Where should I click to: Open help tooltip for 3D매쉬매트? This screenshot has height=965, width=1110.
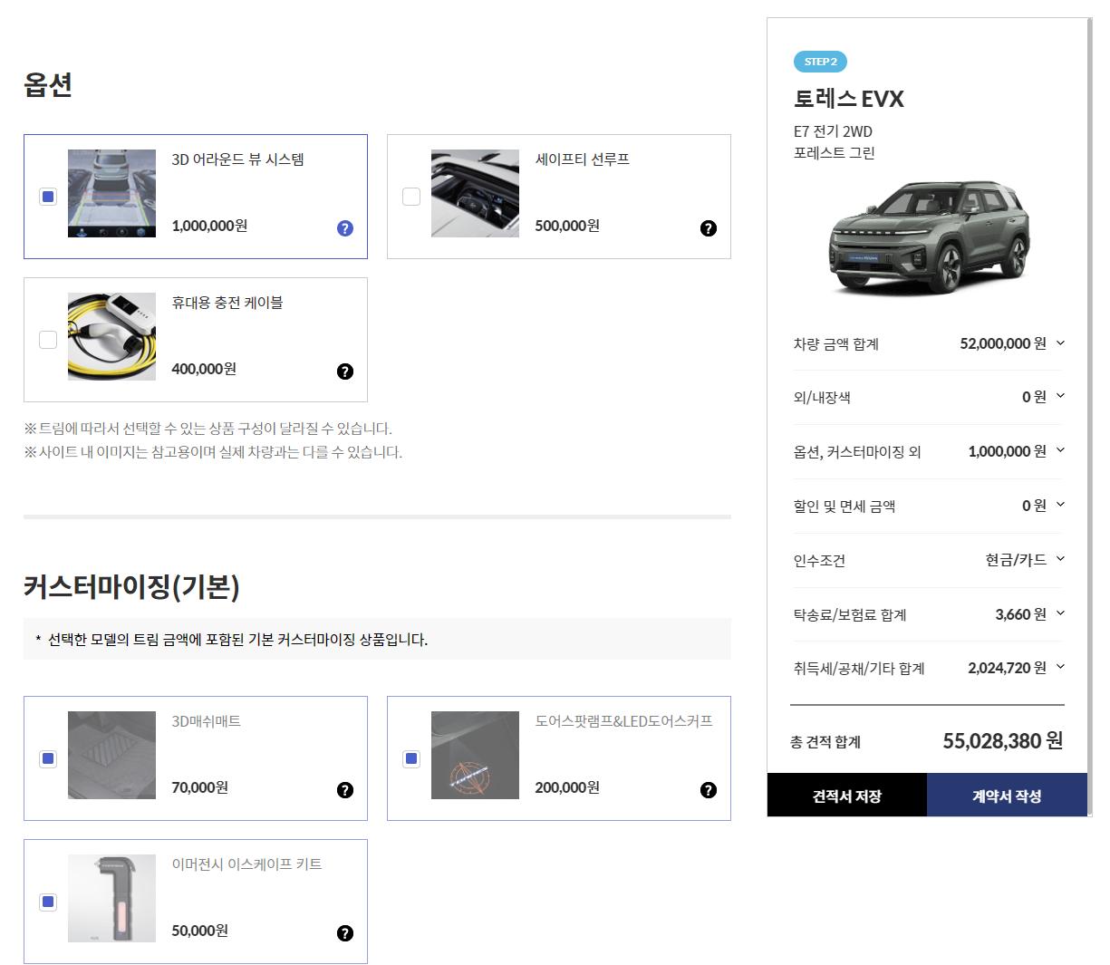344,790
